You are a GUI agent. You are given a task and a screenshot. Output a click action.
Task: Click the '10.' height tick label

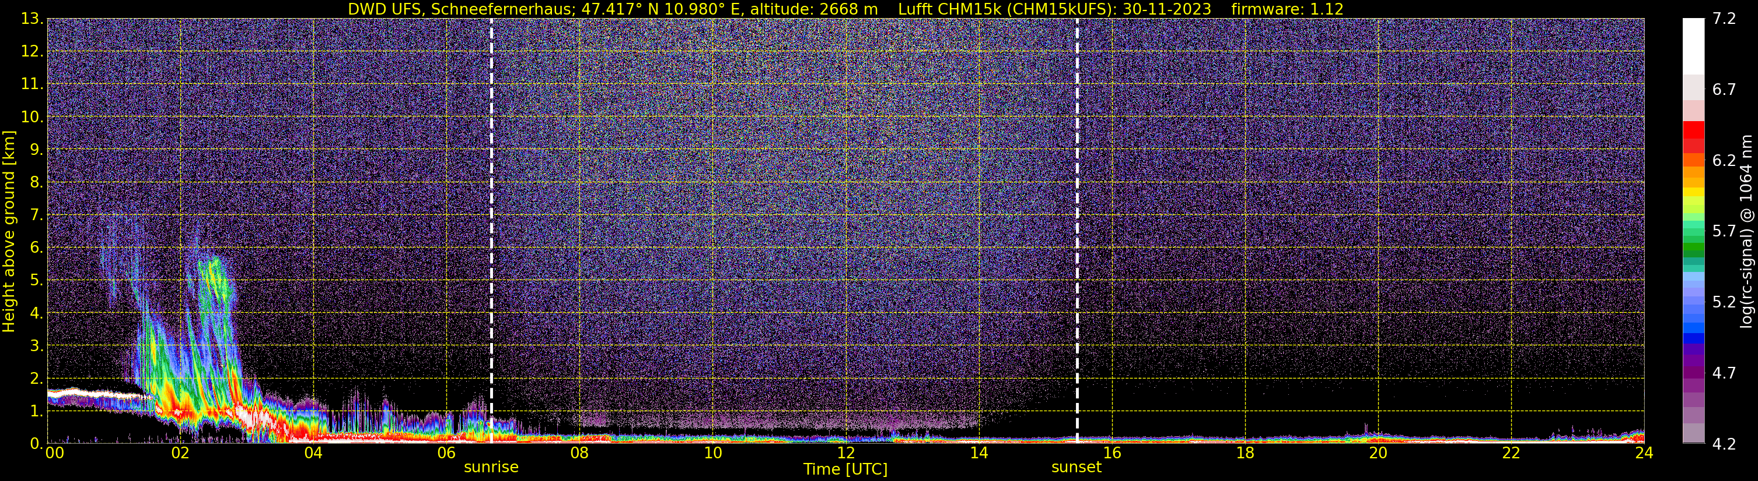coord(32,116)
